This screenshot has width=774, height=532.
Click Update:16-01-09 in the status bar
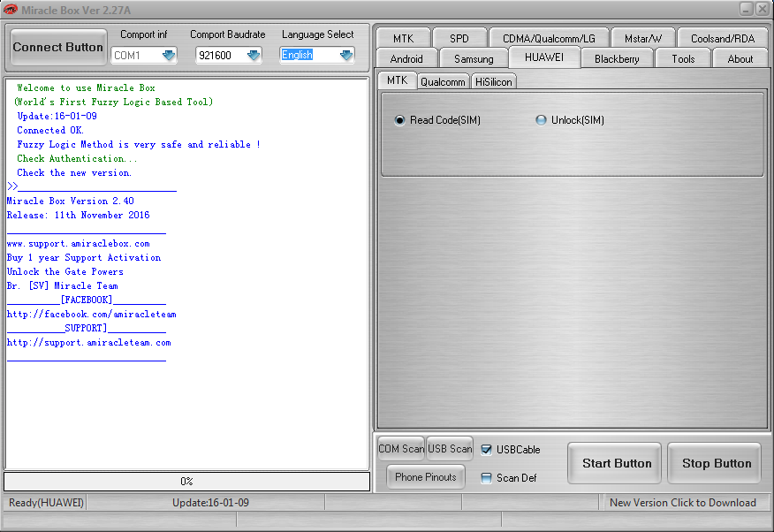click(210, 502)
